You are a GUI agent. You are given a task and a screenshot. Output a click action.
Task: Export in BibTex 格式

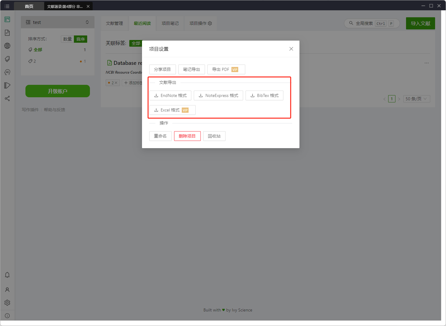coord(264,95)
